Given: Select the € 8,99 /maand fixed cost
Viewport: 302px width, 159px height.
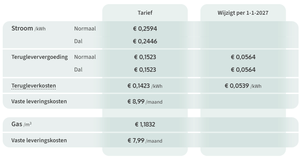Looking at the screenshot, I should click(145, 101).
